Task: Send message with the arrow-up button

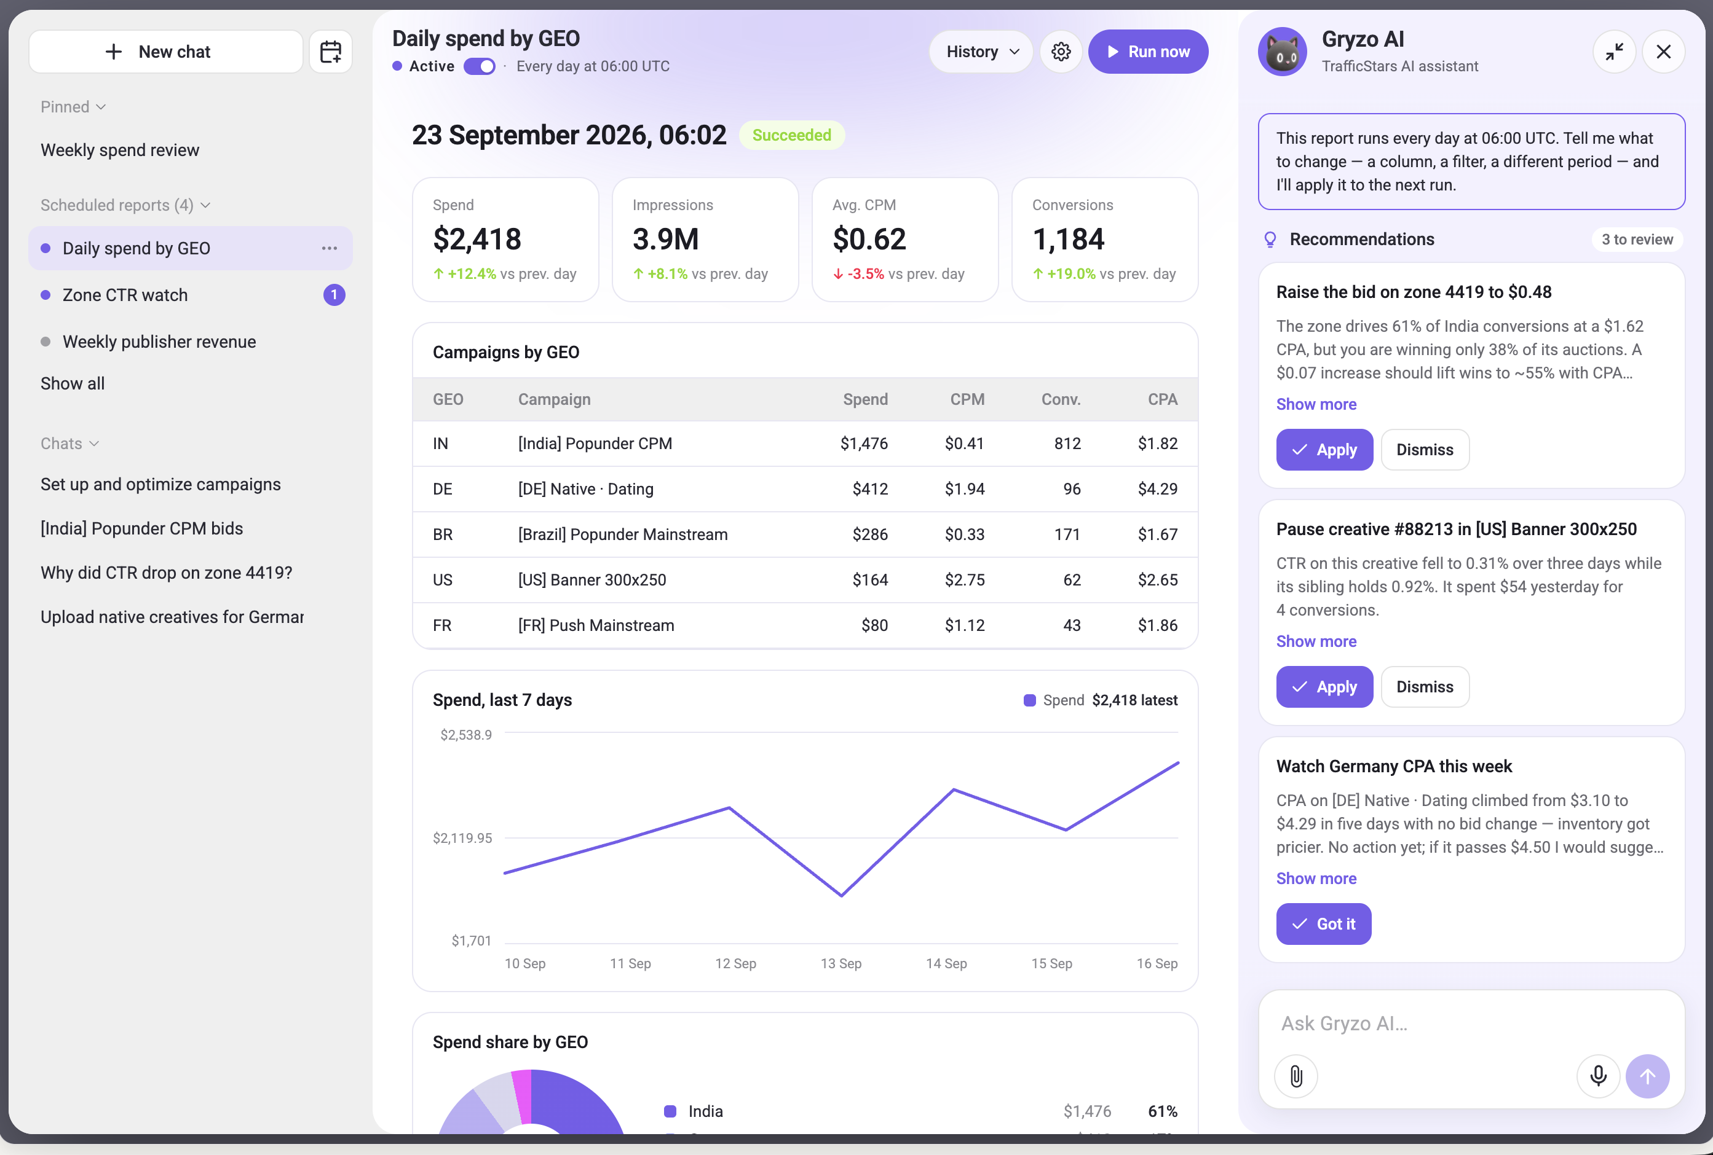Action: pos(1647,1076)
